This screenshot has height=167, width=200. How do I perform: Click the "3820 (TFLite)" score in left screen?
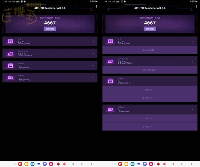(x=26, y=55)
